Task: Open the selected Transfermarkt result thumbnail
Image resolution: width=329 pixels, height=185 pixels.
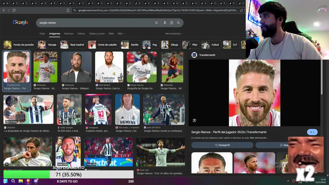Action: coord(17,67)
